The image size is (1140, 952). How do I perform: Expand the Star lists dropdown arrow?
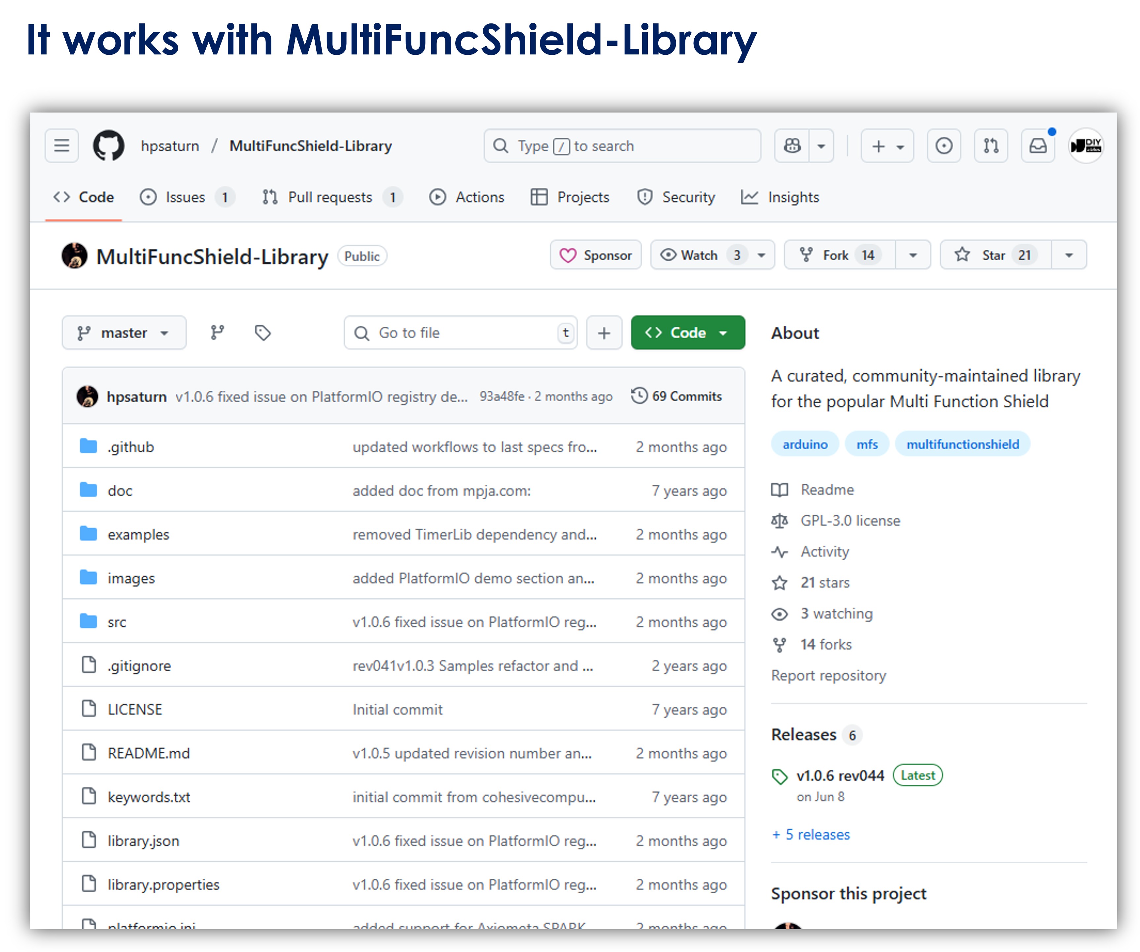coord(1069,255)
